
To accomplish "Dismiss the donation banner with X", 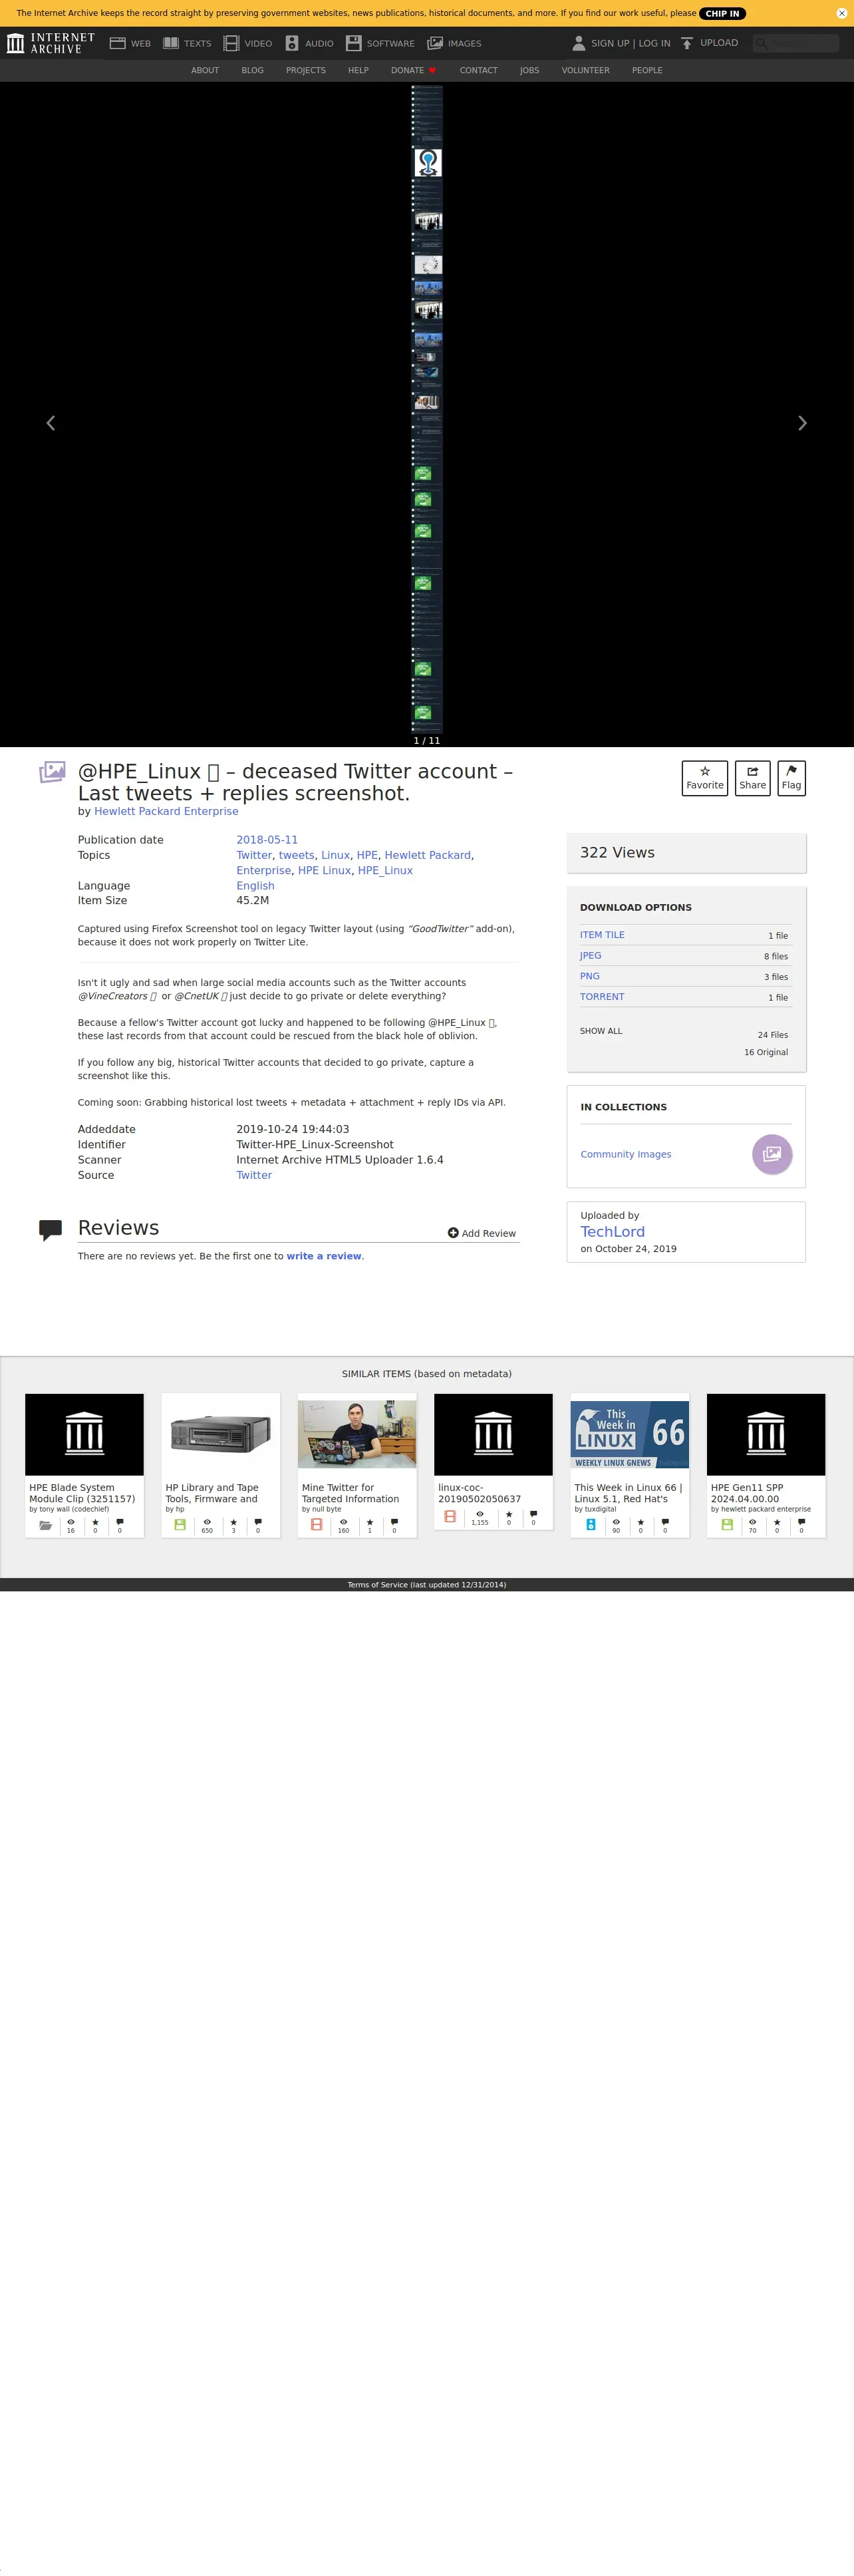I will (x=842, y=13).
